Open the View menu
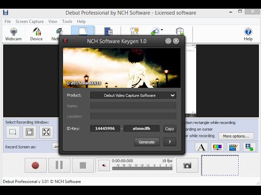This screenshot has width=261, height=195. point(53,22)
